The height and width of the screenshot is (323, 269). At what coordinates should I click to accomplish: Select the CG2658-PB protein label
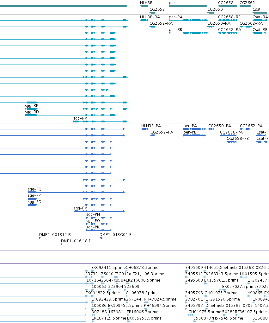[x=238, y=139]
